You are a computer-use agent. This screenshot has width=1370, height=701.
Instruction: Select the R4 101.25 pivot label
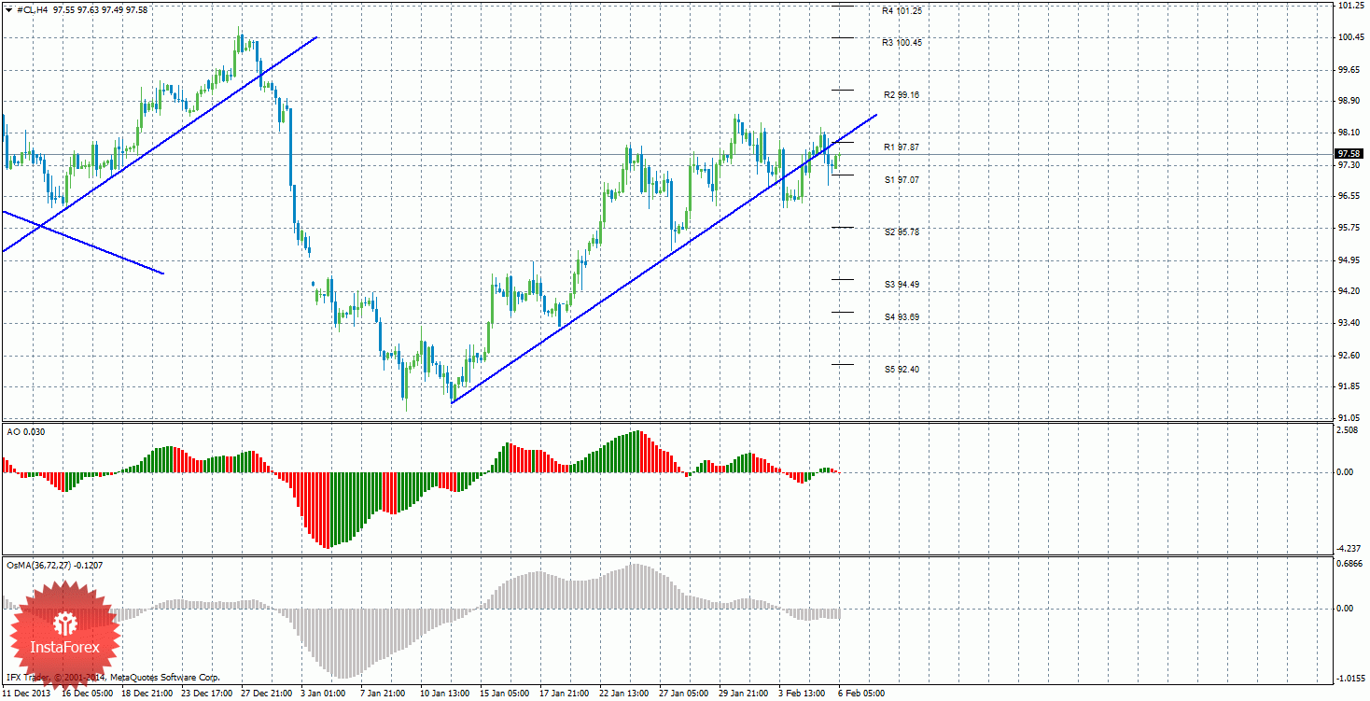click(x=902, y=11)
